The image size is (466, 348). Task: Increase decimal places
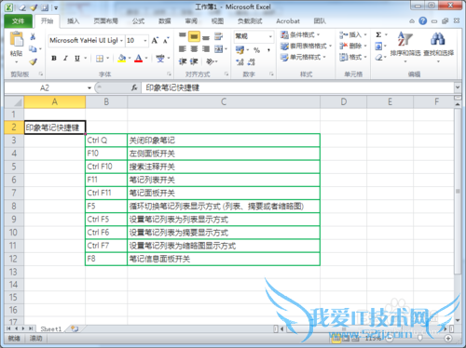240,62
